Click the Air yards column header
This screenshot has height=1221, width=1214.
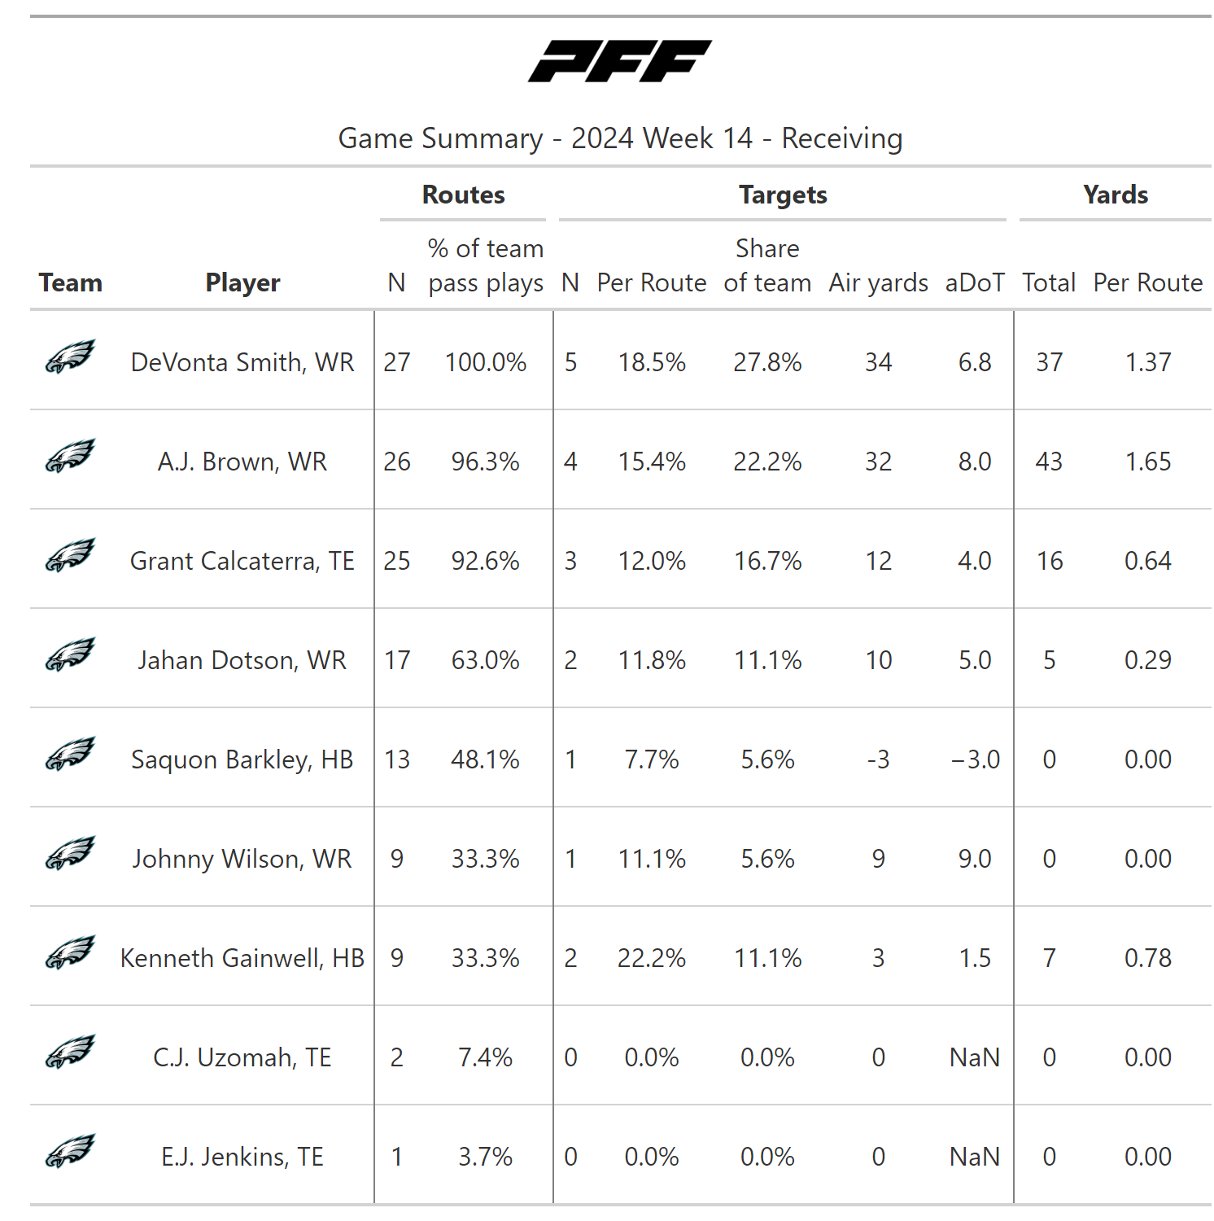tap(878, 282)
